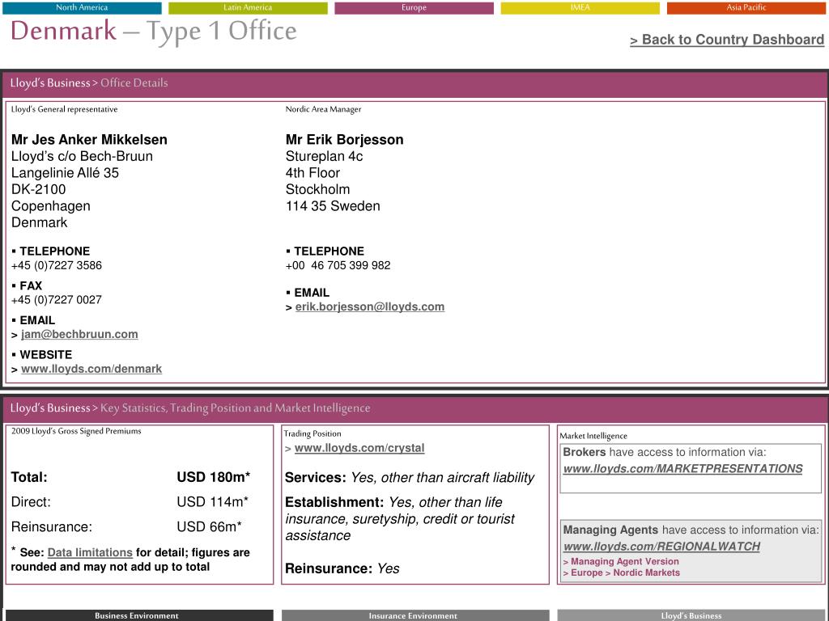Select the name Mr Jes Anker Mikkelsen

(x=89, y=139)
